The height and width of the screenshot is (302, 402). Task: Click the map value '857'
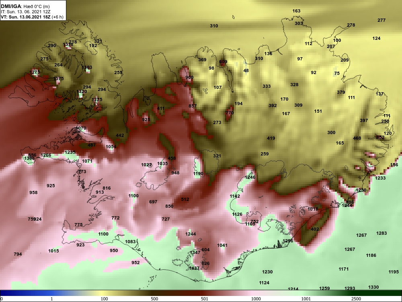click(x=193, y=106)
